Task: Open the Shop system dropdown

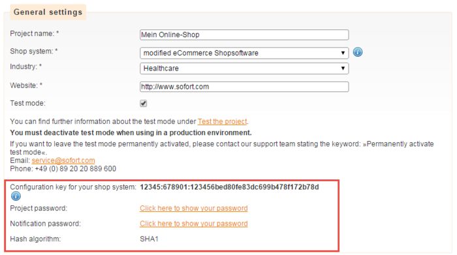Action: (x=244, y=53)
